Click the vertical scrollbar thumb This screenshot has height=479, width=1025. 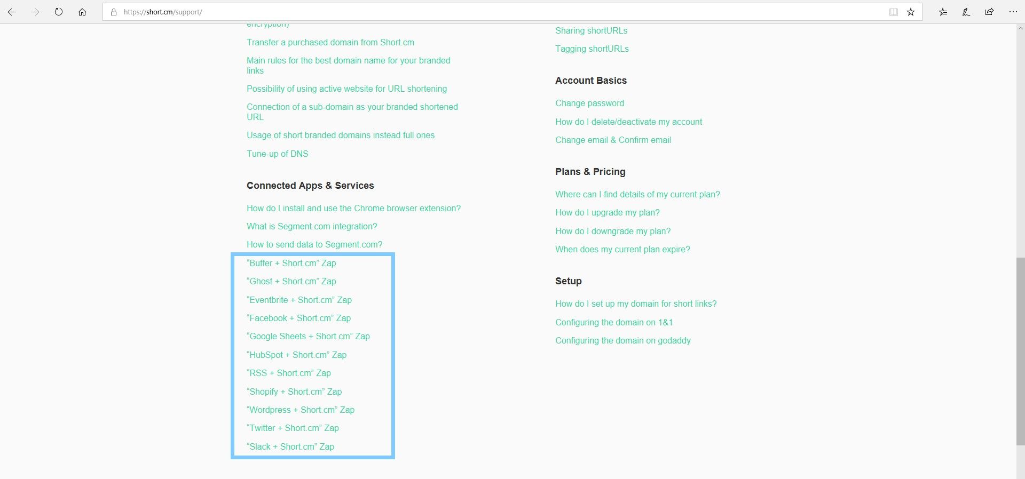(x=1020, y=351)
